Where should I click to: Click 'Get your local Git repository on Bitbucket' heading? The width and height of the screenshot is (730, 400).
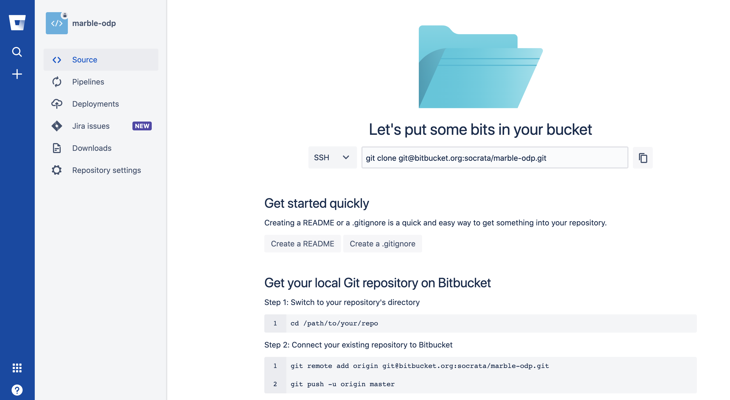pyautogui.click(x=377, y=283)
